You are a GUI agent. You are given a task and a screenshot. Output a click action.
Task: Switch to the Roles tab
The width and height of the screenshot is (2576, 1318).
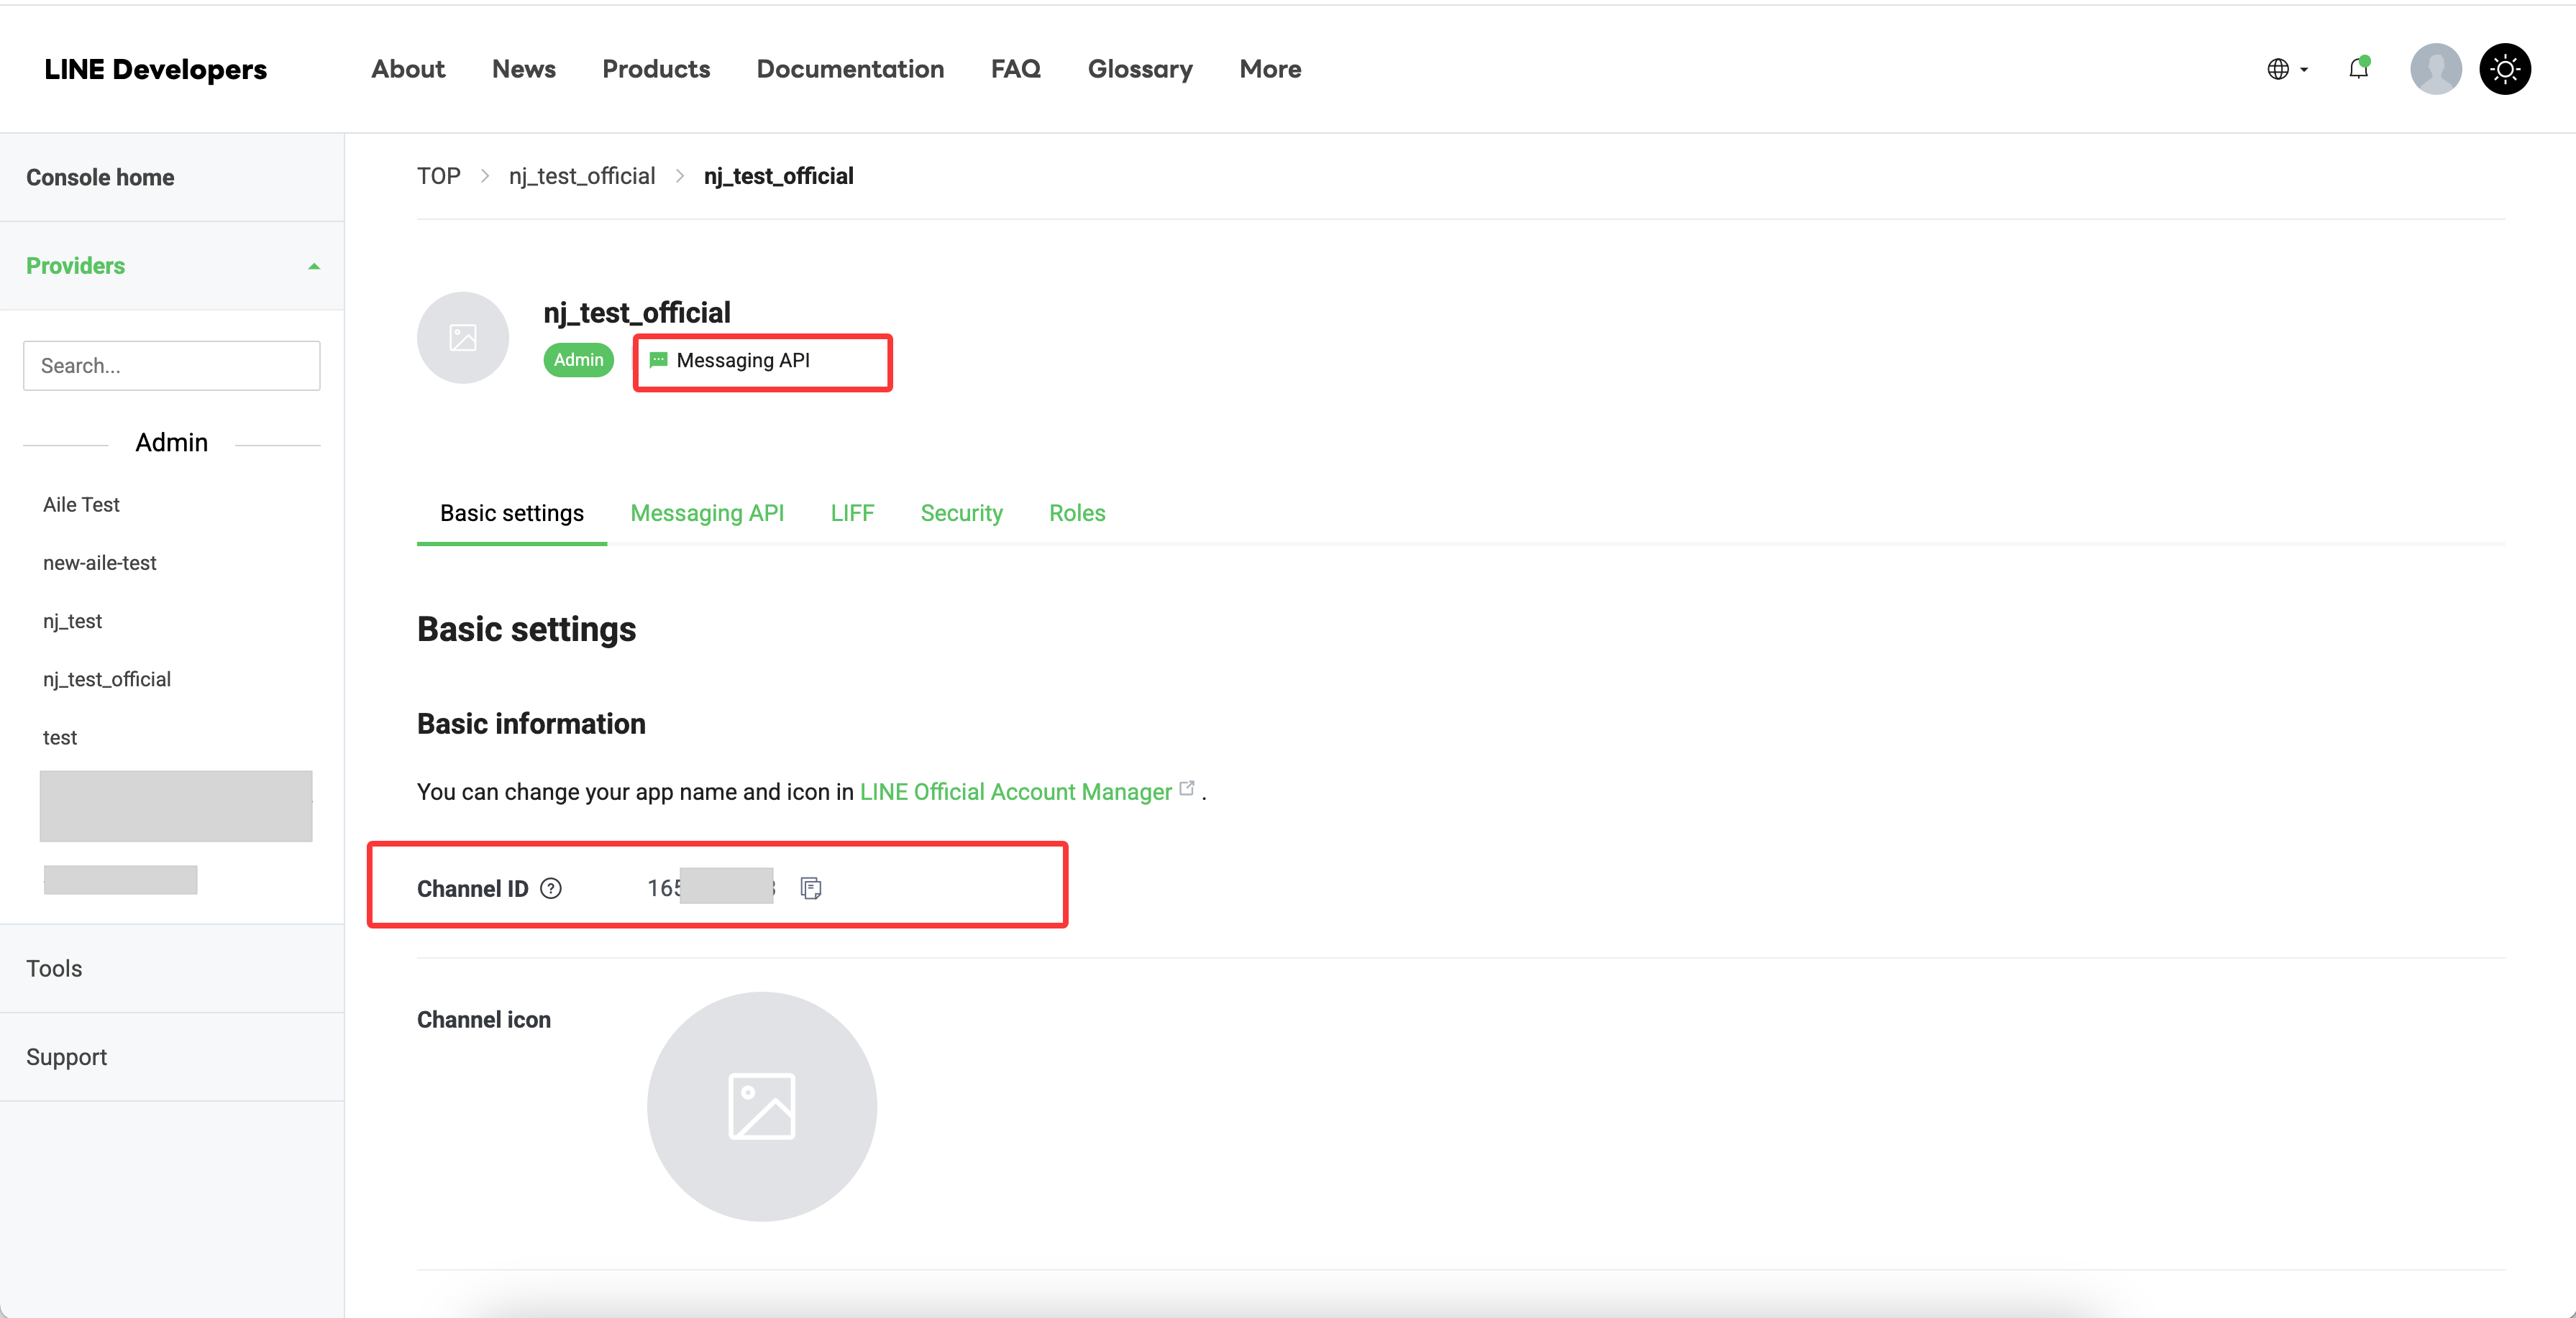click(1077, 514)
